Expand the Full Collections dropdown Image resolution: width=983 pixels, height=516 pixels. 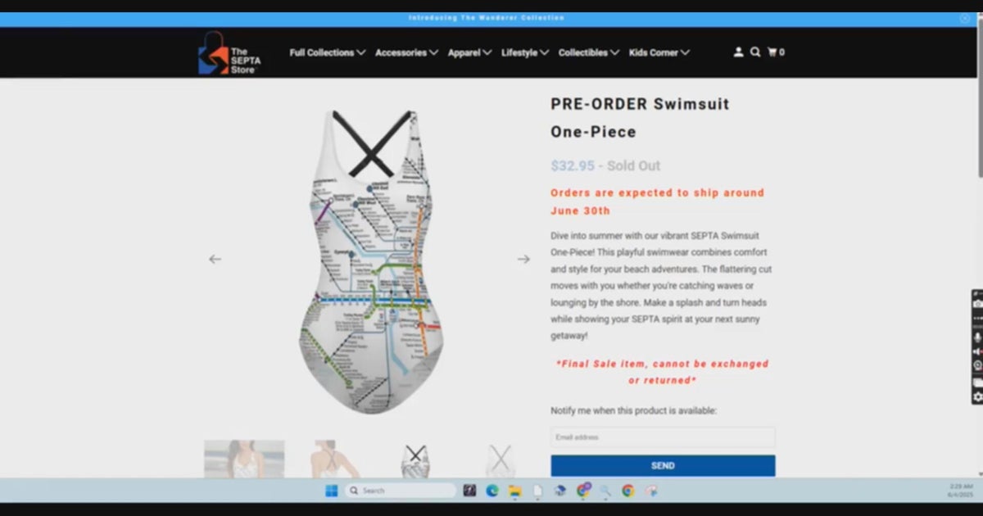click(x=326, y=52)
